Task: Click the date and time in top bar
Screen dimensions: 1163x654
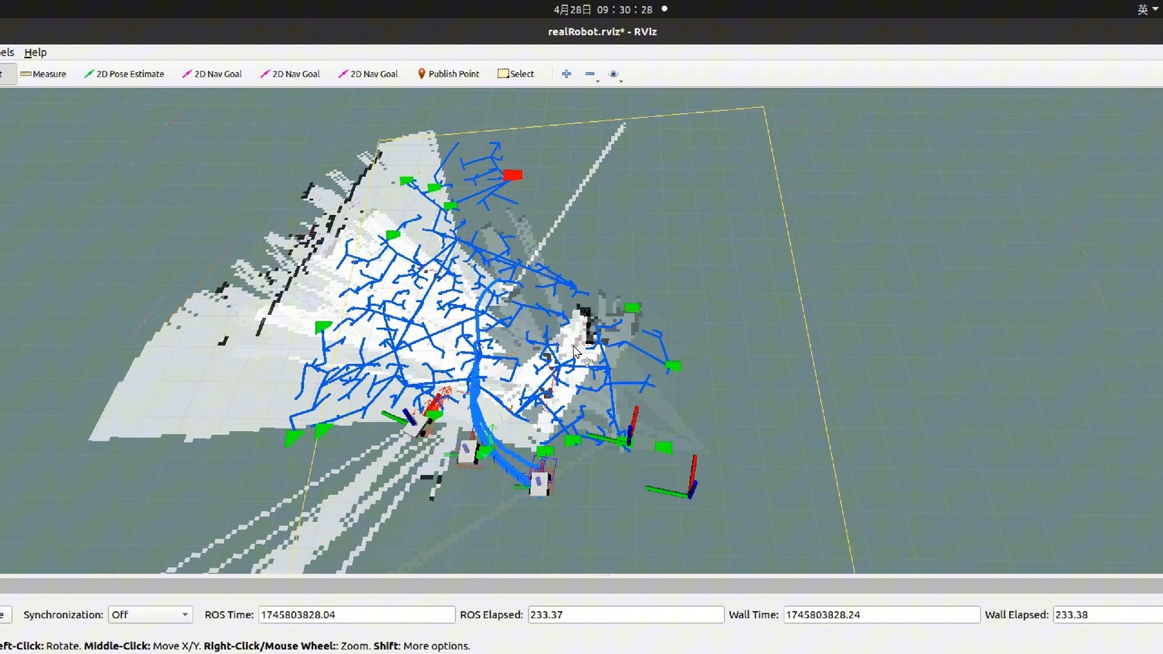Action: 603,10
